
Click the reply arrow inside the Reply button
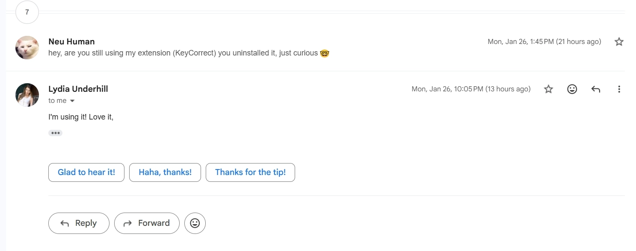[64, 223]
